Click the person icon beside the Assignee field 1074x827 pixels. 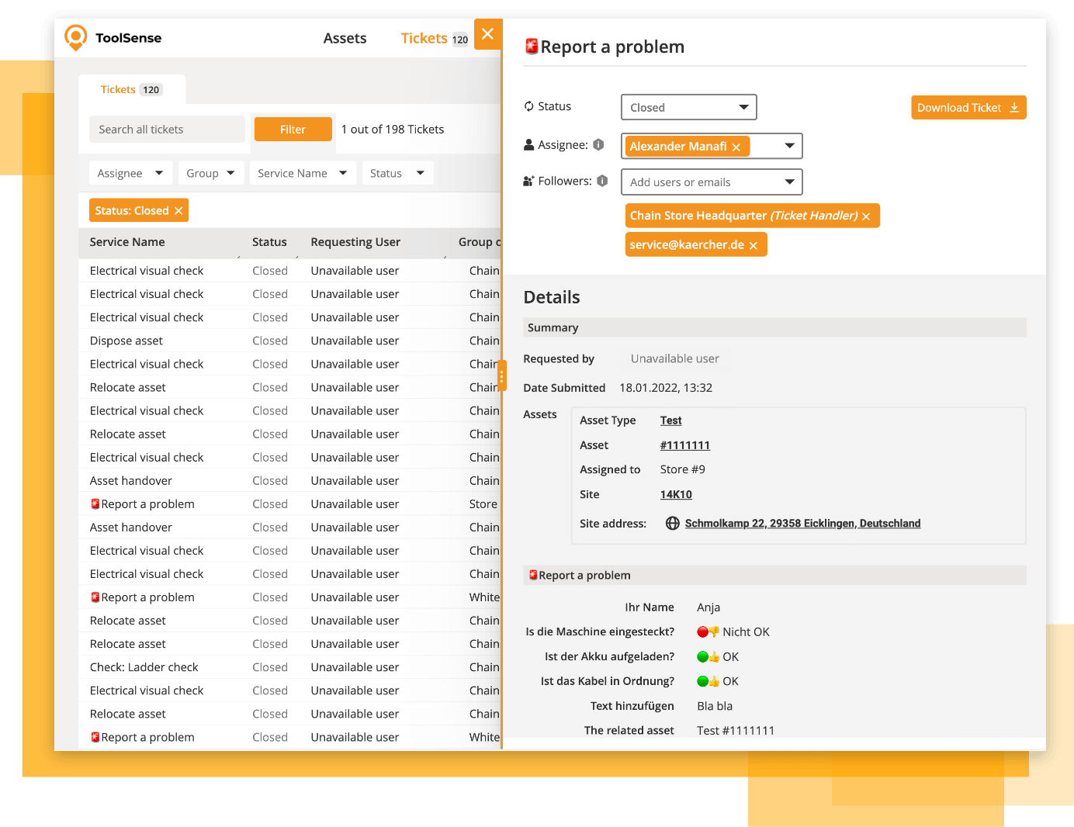529,144
